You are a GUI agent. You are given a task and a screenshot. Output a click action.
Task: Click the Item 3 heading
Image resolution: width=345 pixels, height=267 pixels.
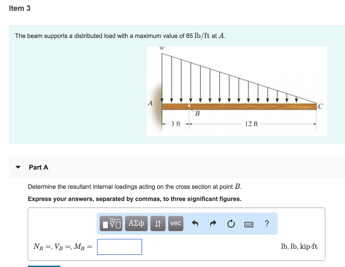point(20,8)
